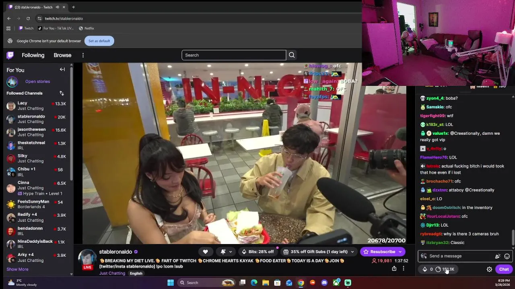The image size is (515, 289).
Task: Click the Just Chatting category link
Action: coord(112,273)
